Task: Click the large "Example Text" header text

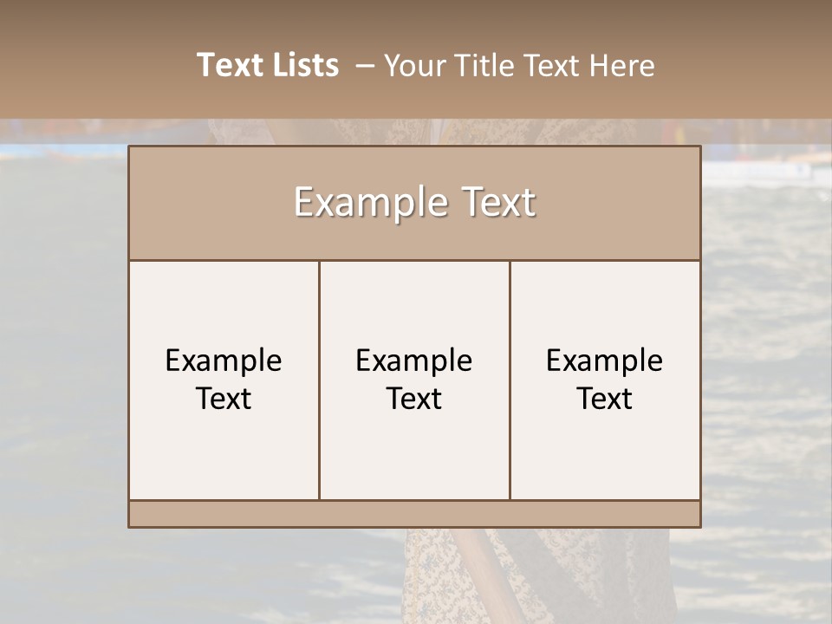Action: coord(414,202)
